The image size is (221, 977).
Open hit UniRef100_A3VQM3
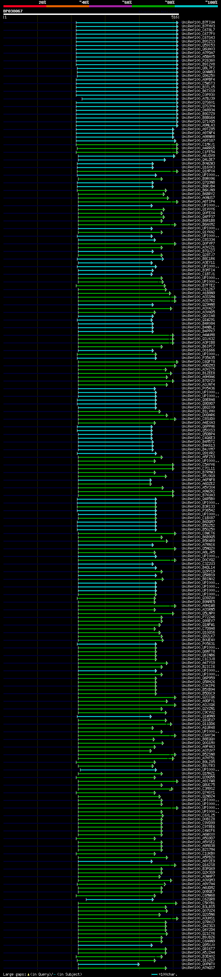pos(198,880)
